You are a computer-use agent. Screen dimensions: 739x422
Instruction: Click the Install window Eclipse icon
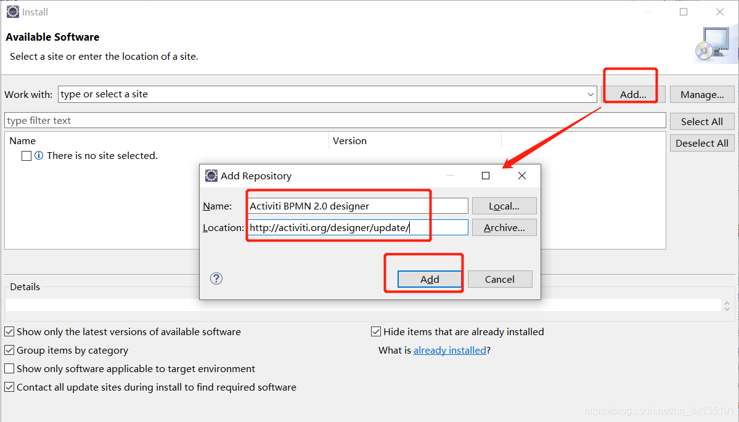[x=13, y=12]
